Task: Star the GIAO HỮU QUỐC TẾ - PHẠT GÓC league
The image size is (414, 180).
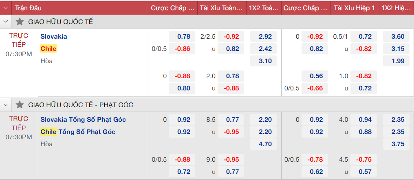Action: click(x=20, y=105)
